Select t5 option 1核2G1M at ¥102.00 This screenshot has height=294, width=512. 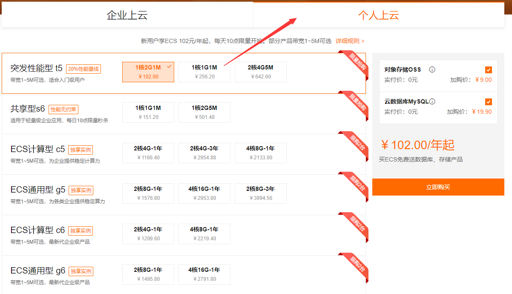pyautogui.click(x=148, y=72)
